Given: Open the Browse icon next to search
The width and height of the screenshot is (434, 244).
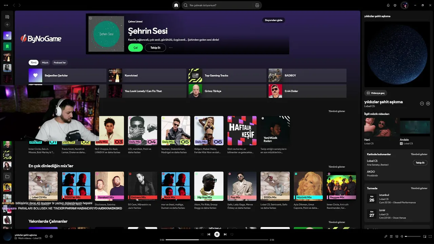Looking at the screenshot, I should pos(257,5).
